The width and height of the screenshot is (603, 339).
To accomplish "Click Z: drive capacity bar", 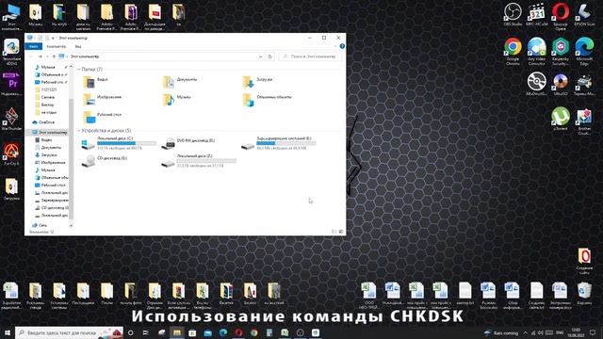I will (206, 161).
